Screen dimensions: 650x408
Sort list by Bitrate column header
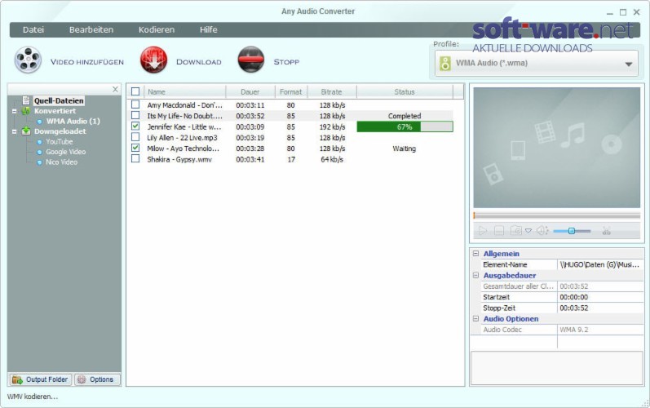click(332, 92)
